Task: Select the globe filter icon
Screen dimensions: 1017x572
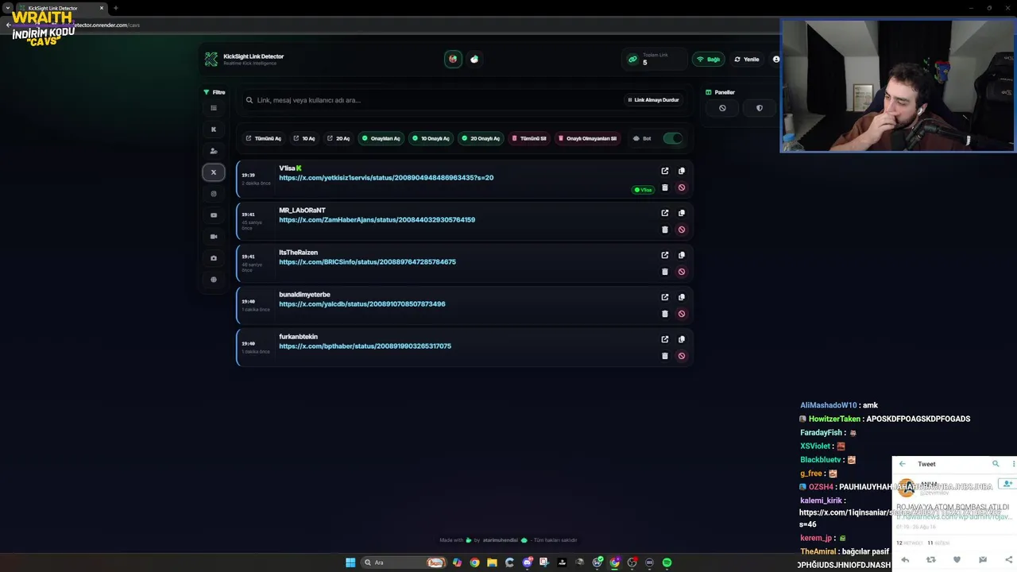Action: point(213,280)
